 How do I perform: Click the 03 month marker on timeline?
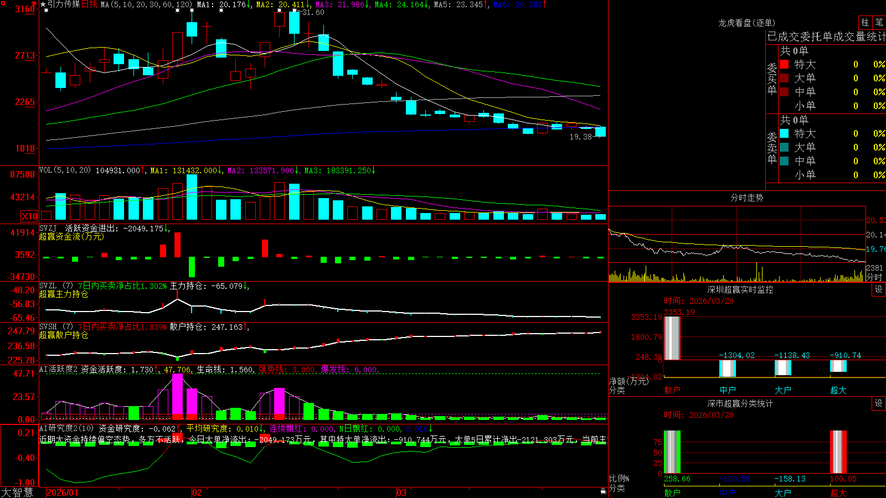[x=401, y=492]
